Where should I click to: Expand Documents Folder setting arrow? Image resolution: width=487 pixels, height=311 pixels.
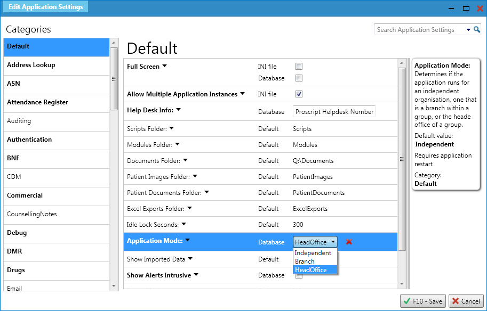point(186,160)
